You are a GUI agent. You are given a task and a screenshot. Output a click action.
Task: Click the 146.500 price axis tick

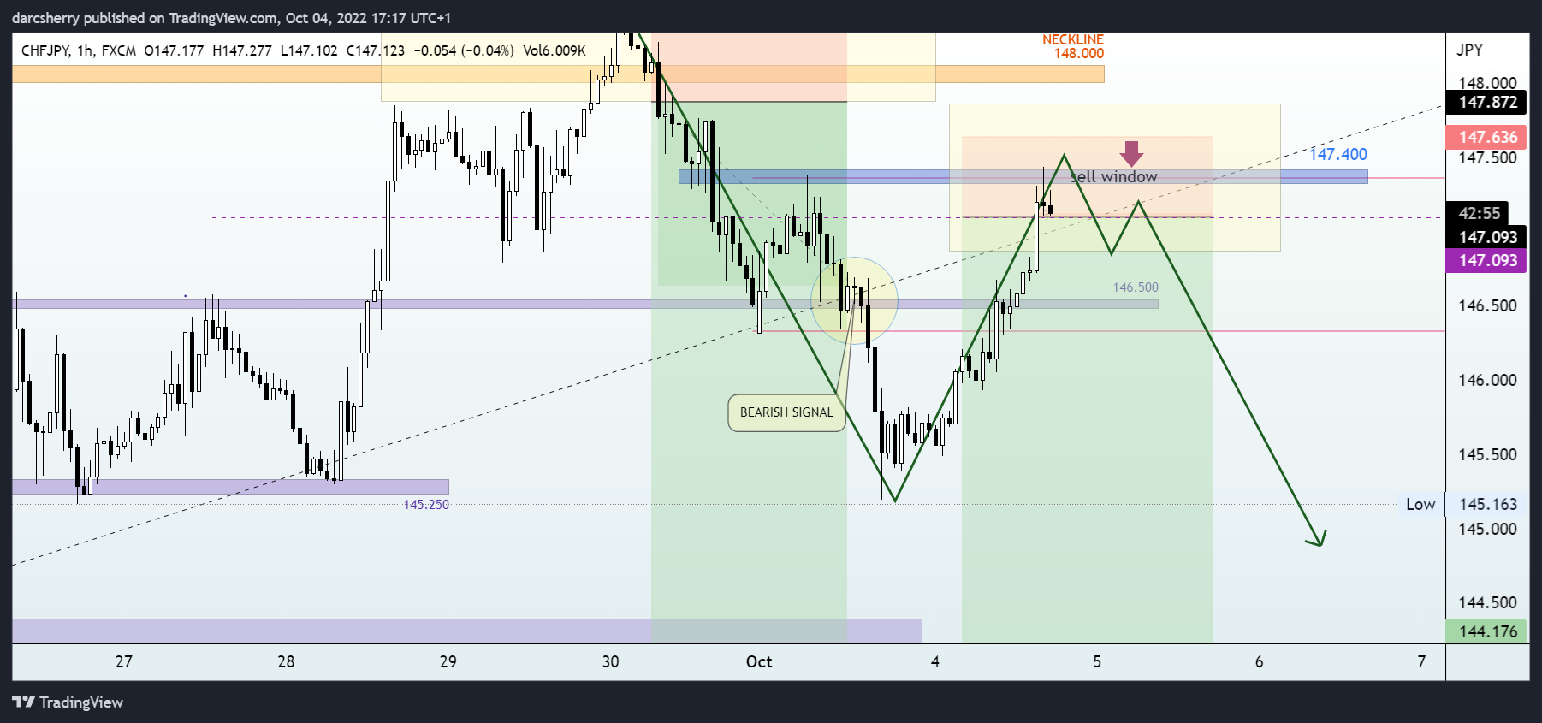click(x=1487, y=305)
